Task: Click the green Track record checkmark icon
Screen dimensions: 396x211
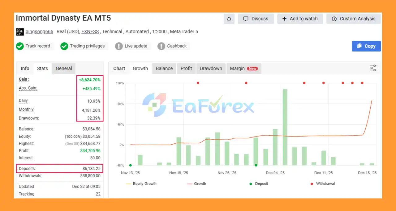Action: 20,46
